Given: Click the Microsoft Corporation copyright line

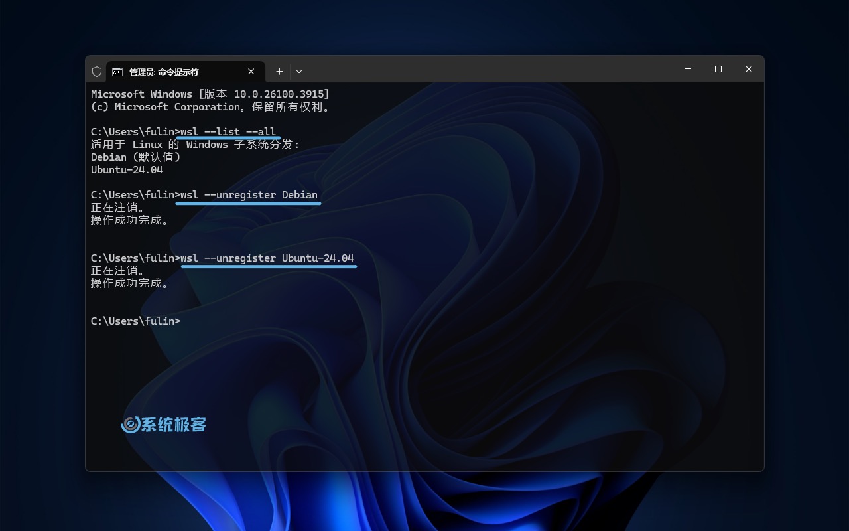Looking at the screenshot, I should (x=210, y=107).
